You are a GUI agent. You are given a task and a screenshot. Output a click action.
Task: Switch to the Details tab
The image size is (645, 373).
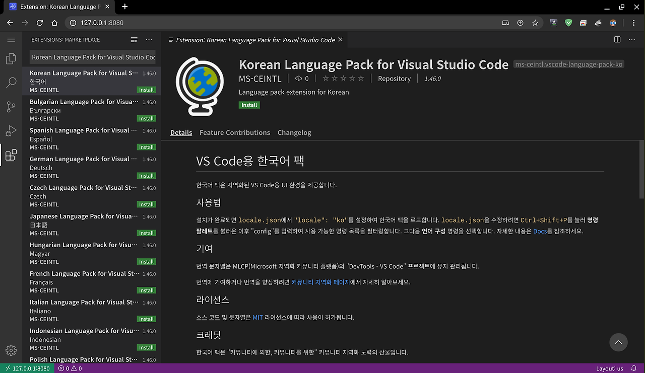(181, 132)
